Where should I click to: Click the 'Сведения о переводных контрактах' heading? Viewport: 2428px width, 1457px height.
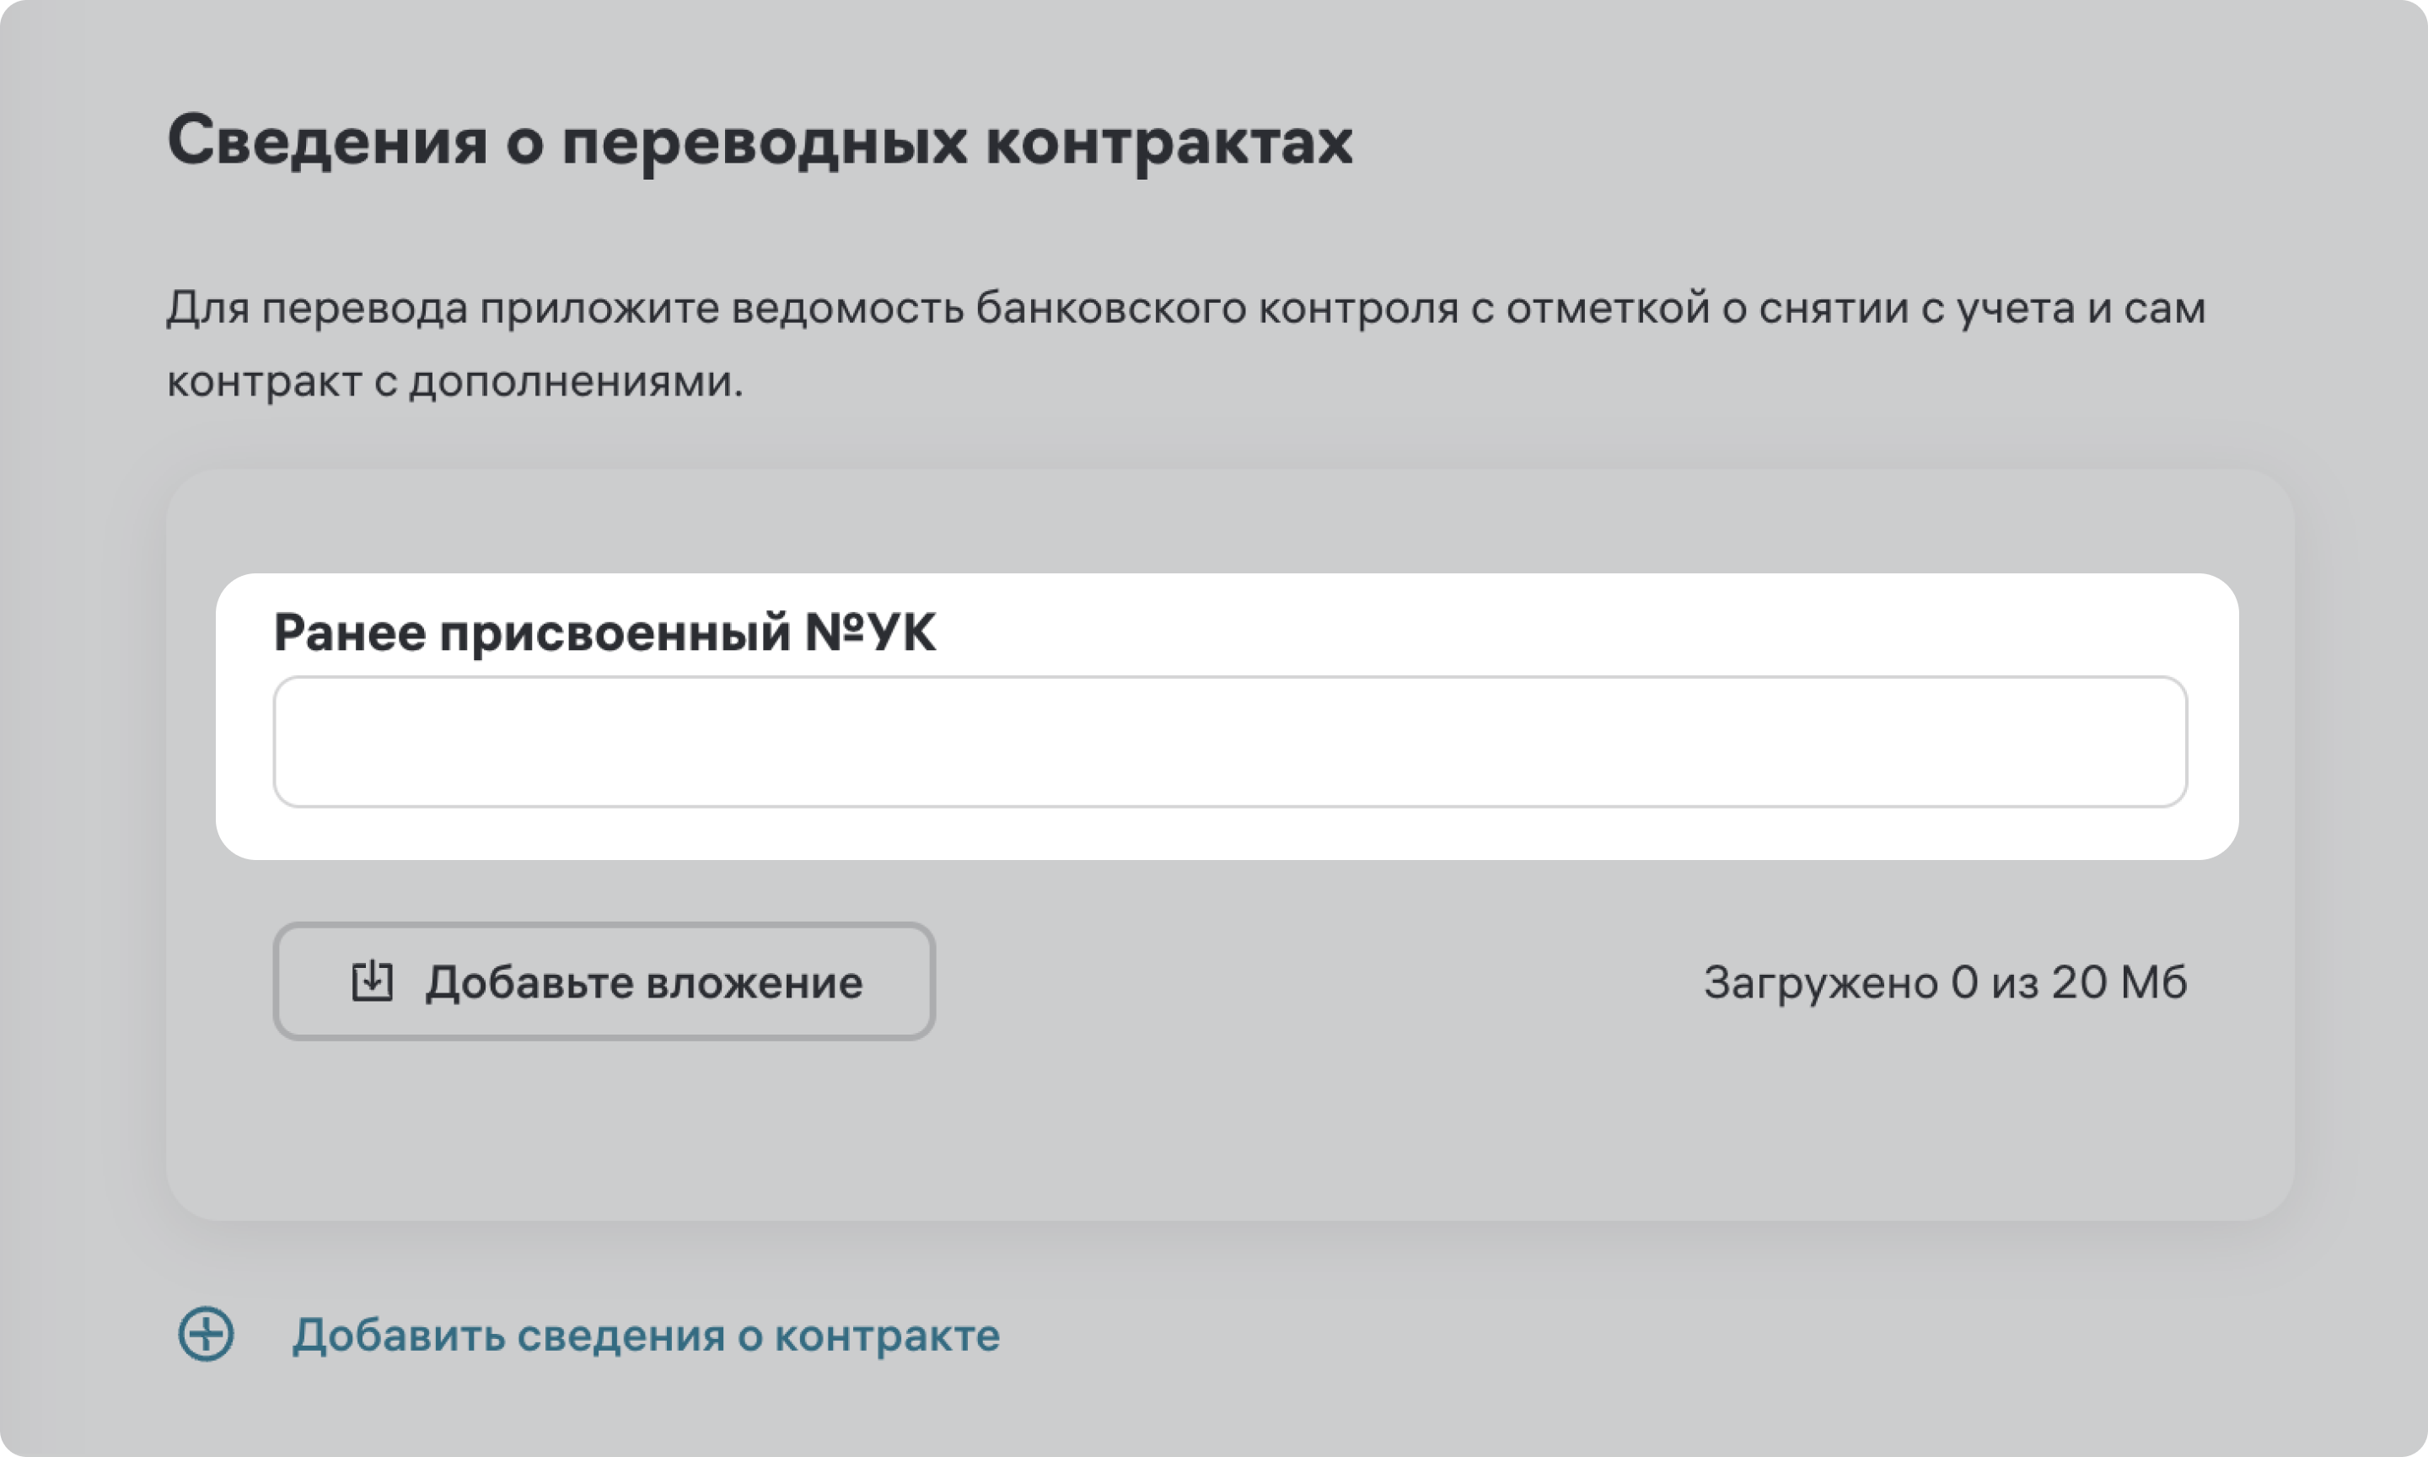point(760,142)
